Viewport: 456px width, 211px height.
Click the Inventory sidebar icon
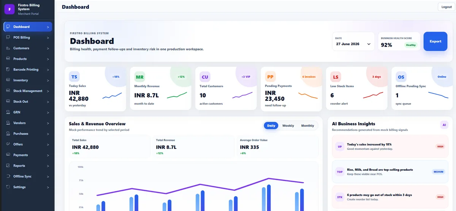coord(8,80)
